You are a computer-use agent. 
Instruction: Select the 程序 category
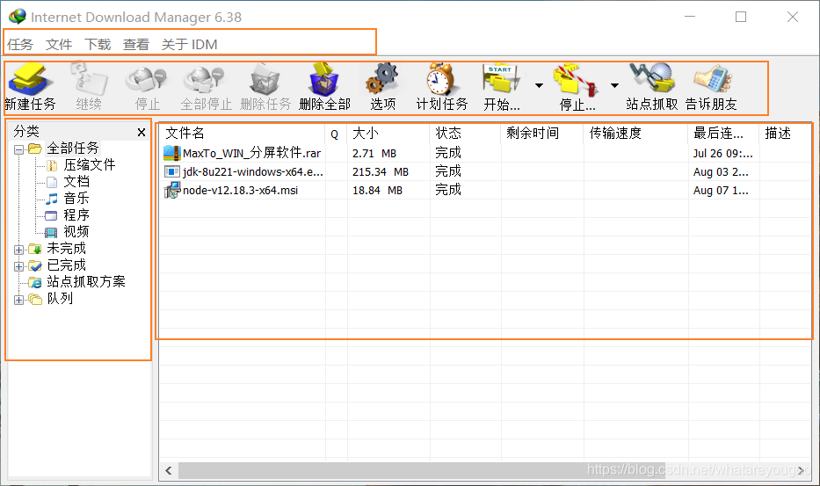tap(76, 215)
